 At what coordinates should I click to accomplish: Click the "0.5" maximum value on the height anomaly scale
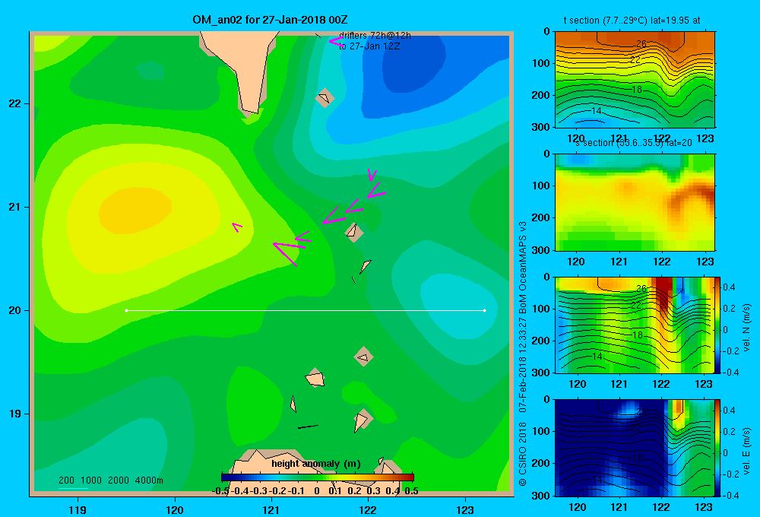coord(411,491)
